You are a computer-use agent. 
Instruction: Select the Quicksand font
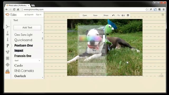[x=23, y=40]
